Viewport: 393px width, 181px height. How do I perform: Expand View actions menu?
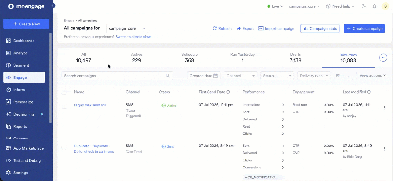pyautogui.click(x=373, y=75)
